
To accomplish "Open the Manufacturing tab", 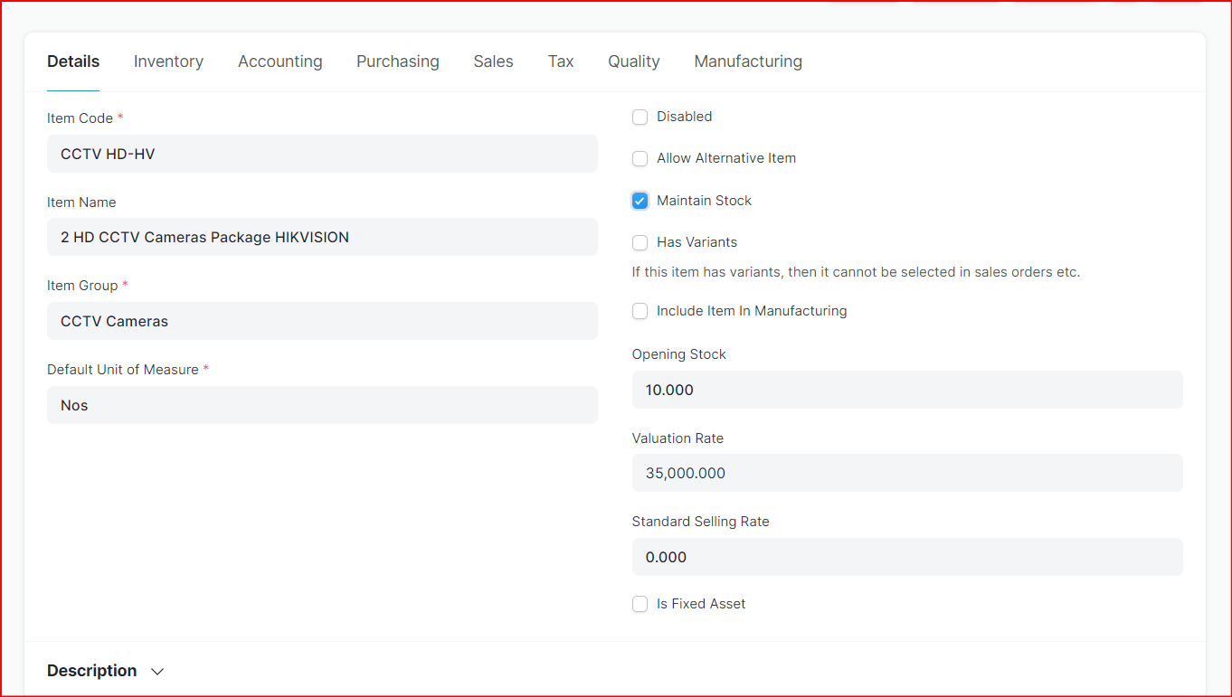I will pos(747,61).
